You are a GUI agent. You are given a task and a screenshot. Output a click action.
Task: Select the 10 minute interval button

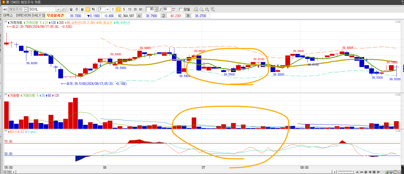[x=129, y=9]
